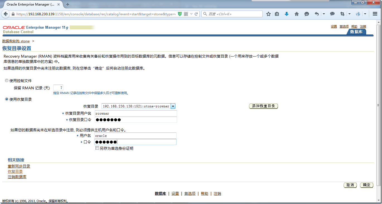The height and width of the screenshot is (204, 382).
Task: Open the 数据库 tab
Action: coord(356,32)
